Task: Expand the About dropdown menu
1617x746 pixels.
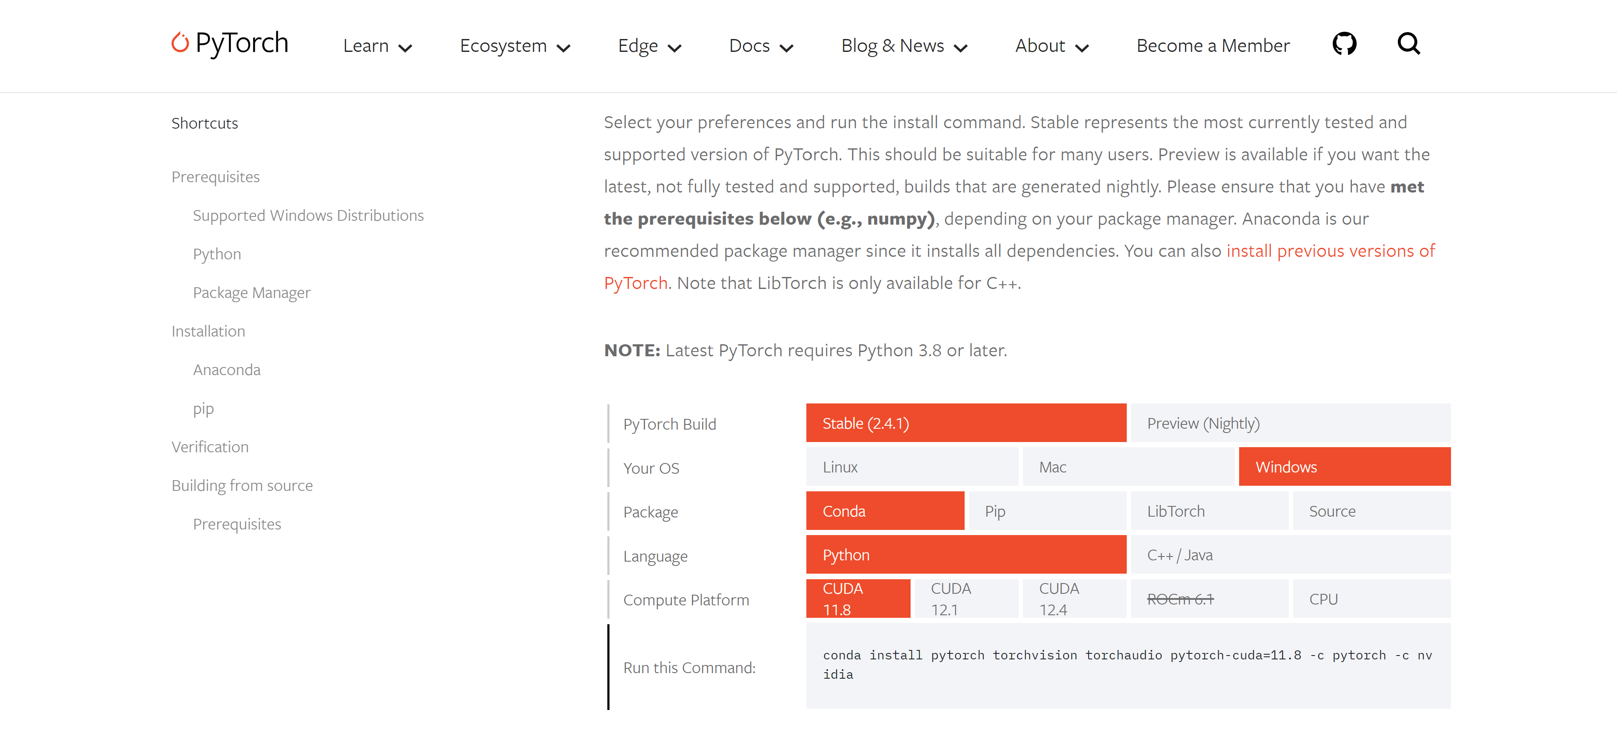Action: [x=1051, y=46]
